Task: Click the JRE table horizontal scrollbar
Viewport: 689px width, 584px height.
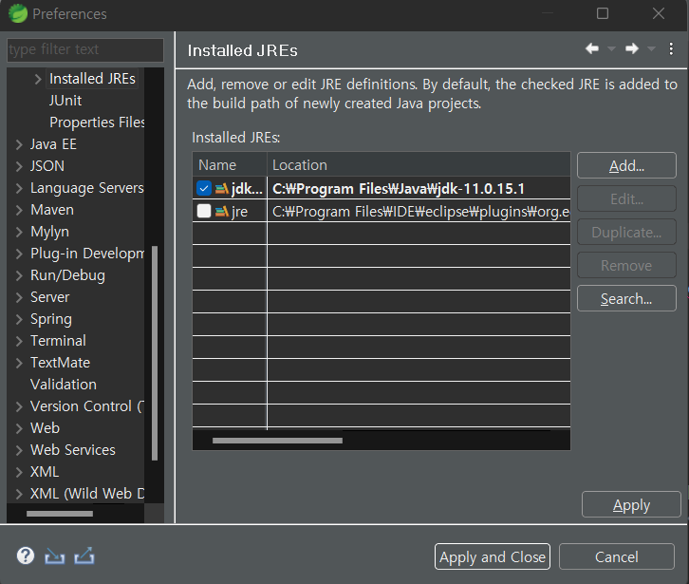Action: click(x=277, y=441)
